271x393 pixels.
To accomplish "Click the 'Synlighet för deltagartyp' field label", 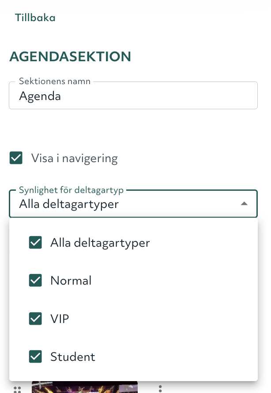I will tap(71, 190).
